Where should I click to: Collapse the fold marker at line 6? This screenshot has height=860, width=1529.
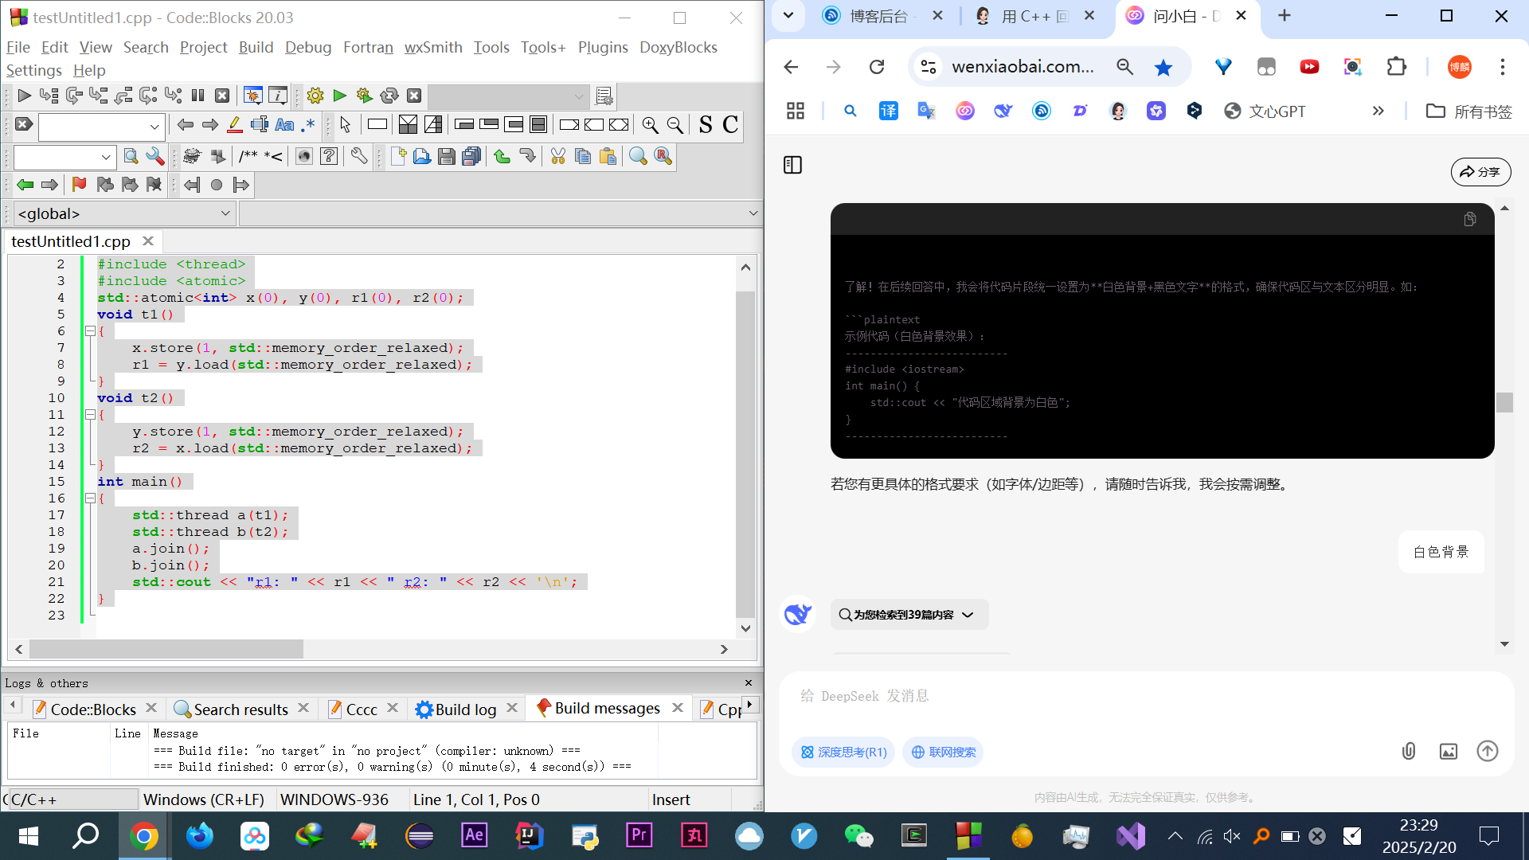90,331
